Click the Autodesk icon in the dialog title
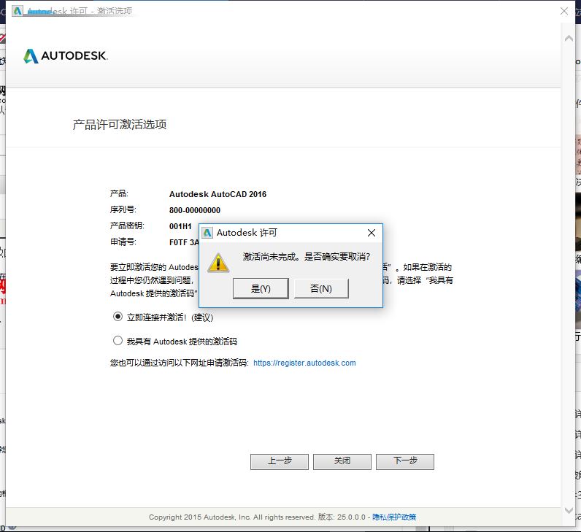The width and height of the screenshot is (581, 532). coord(207,233)
